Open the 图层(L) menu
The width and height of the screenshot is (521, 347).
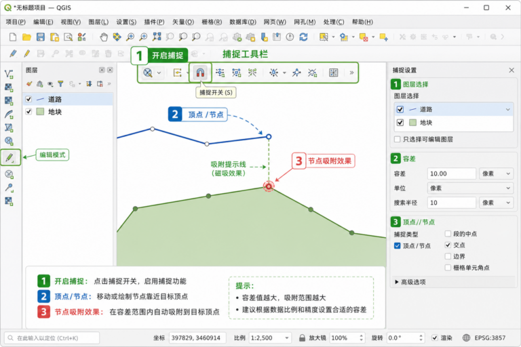click(98, 22)
